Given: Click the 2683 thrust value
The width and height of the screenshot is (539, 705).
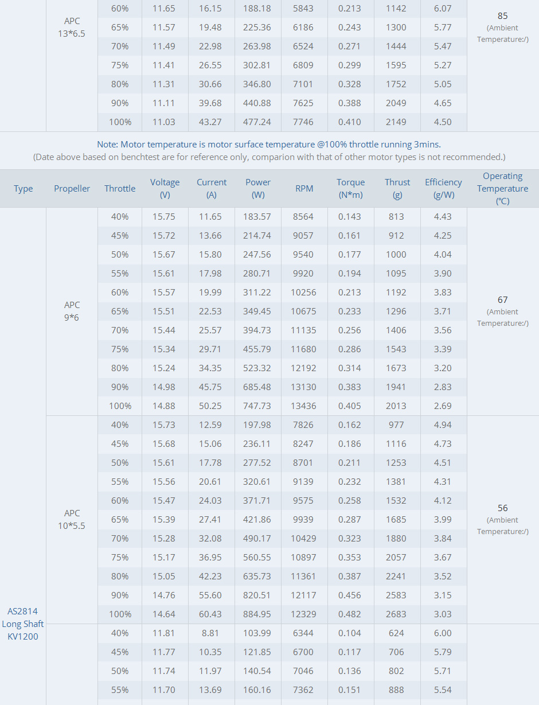Looking at the screenshot, I should point(396,614).
